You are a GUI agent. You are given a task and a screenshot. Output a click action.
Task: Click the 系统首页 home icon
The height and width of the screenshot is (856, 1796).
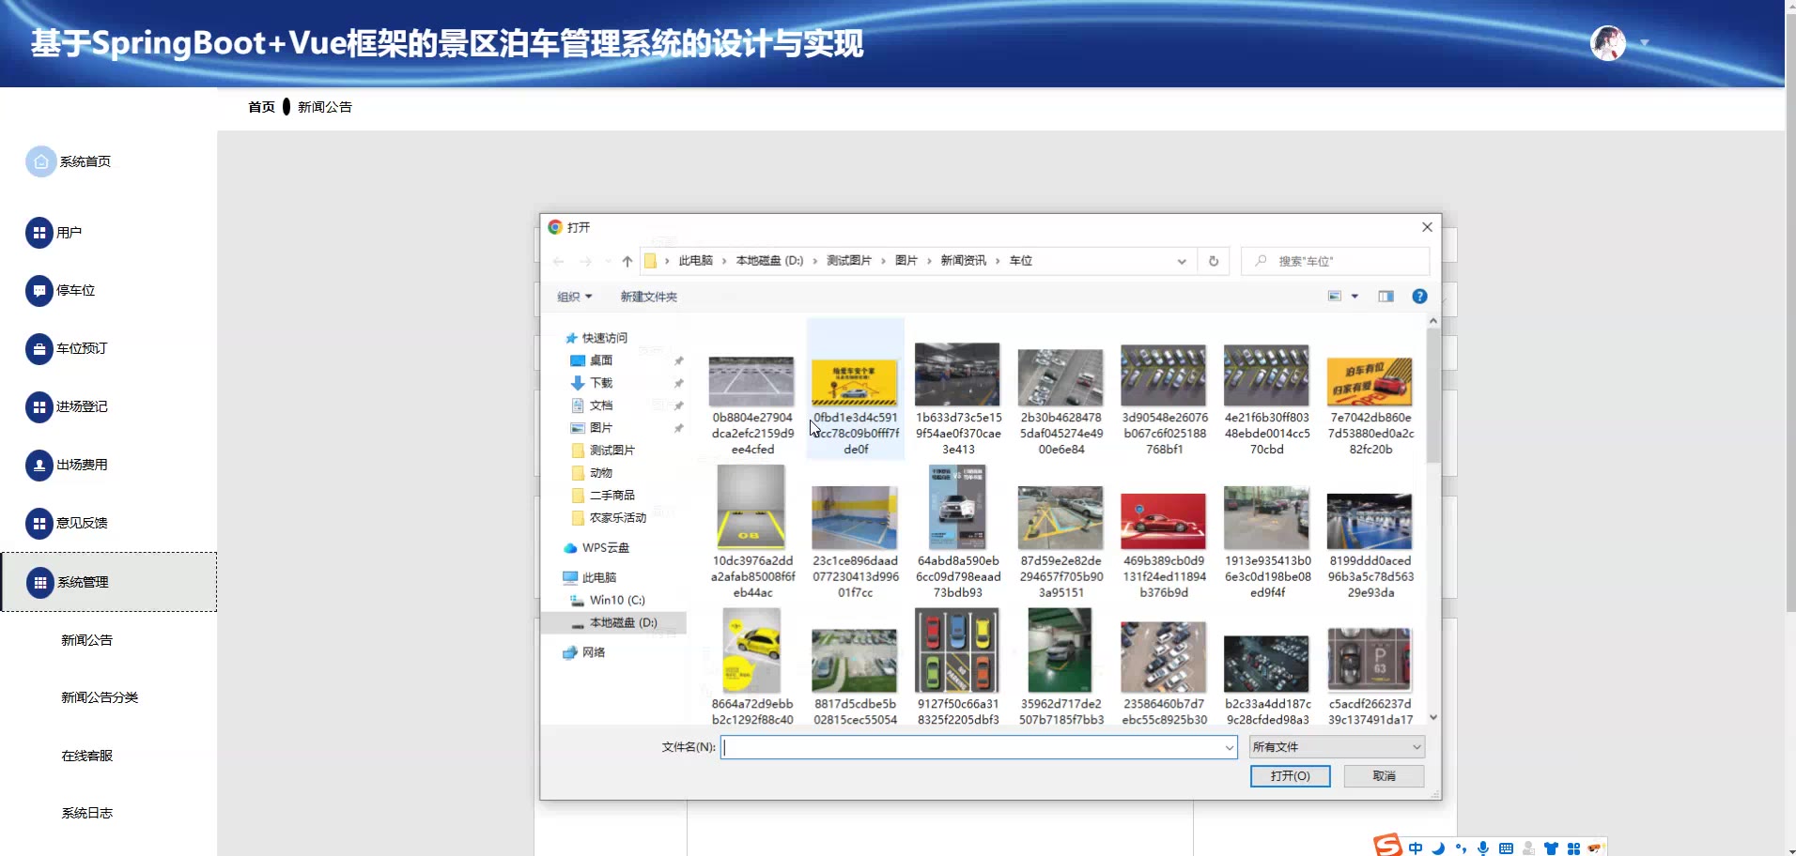[40, 161]
